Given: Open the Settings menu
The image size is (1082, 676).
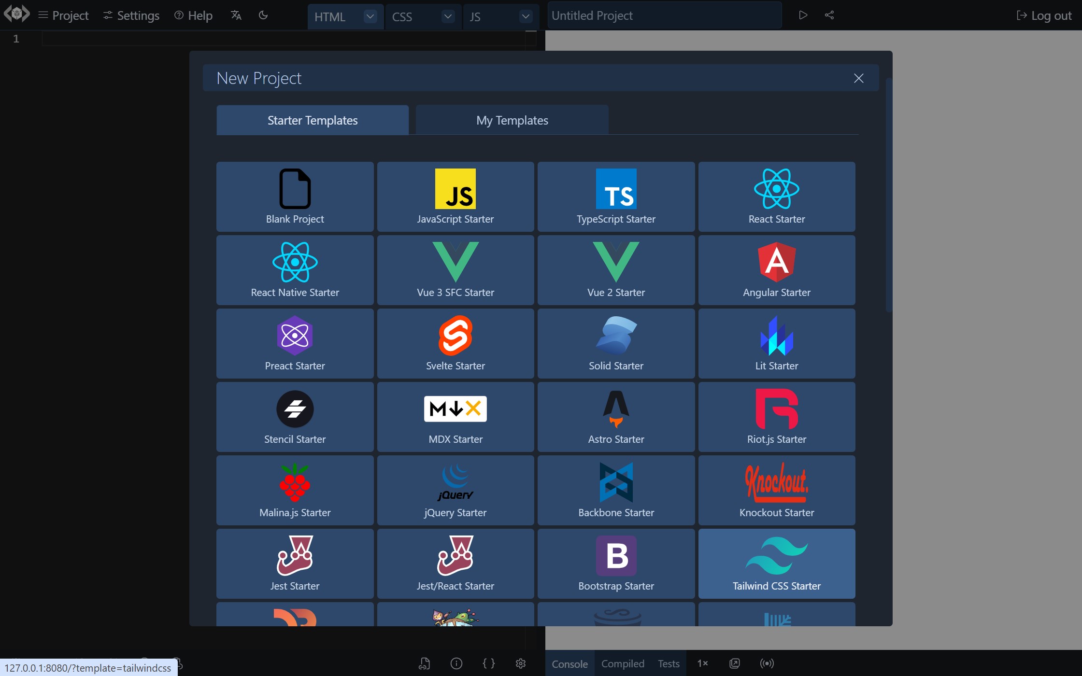Looking at the screenshot, I should pyautogui.click(x=132, y=15).
